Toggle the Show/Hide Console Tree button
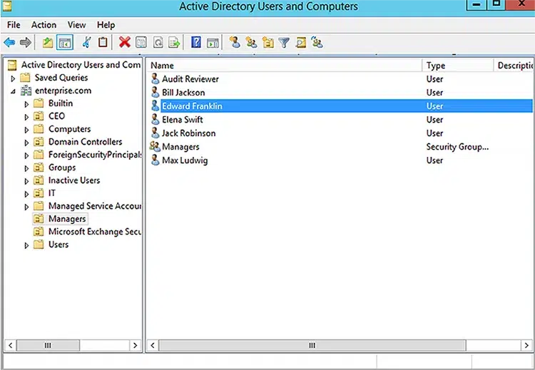This screenshot has height=370, width=535. click(x=65, y=43)
